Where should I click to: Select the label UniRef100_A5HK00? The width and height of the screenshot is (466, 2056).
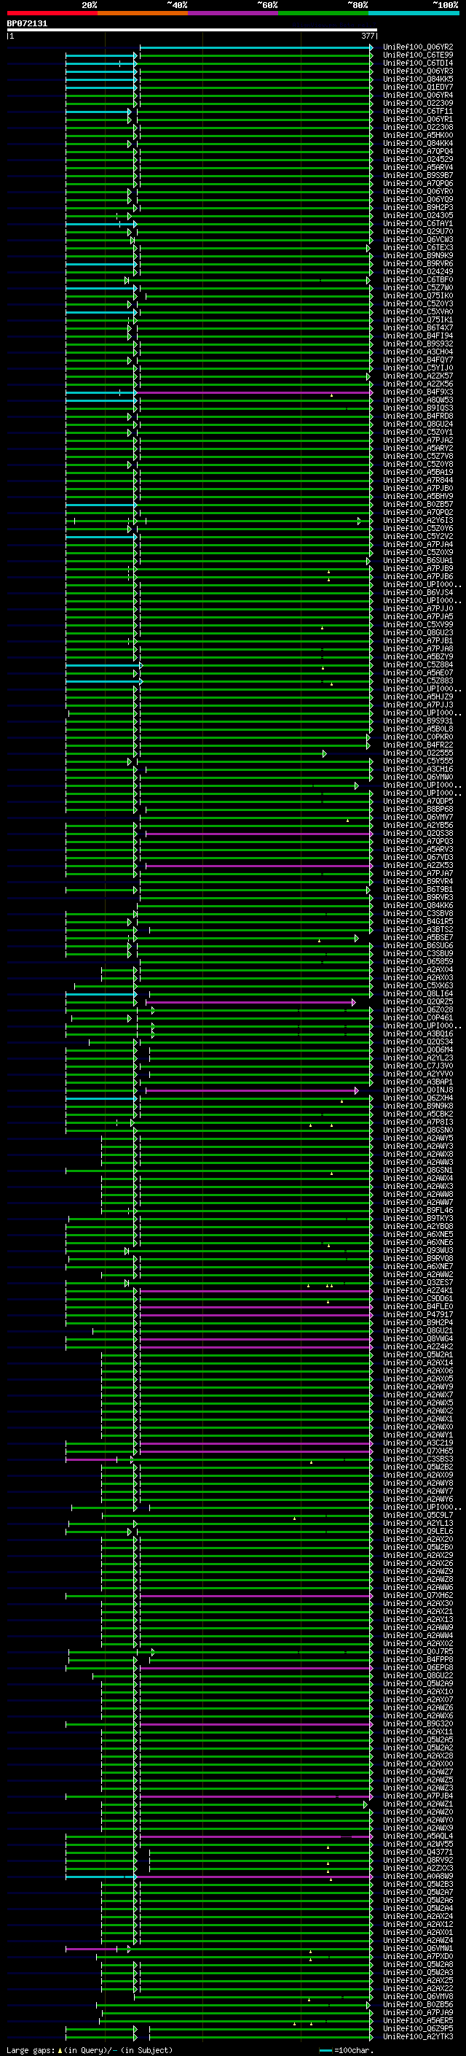tap(417, 136)
